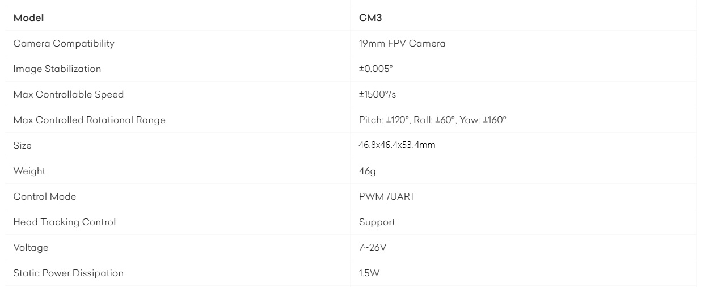
Task: Select the PWM /UART value
Action: pos(387,196)
